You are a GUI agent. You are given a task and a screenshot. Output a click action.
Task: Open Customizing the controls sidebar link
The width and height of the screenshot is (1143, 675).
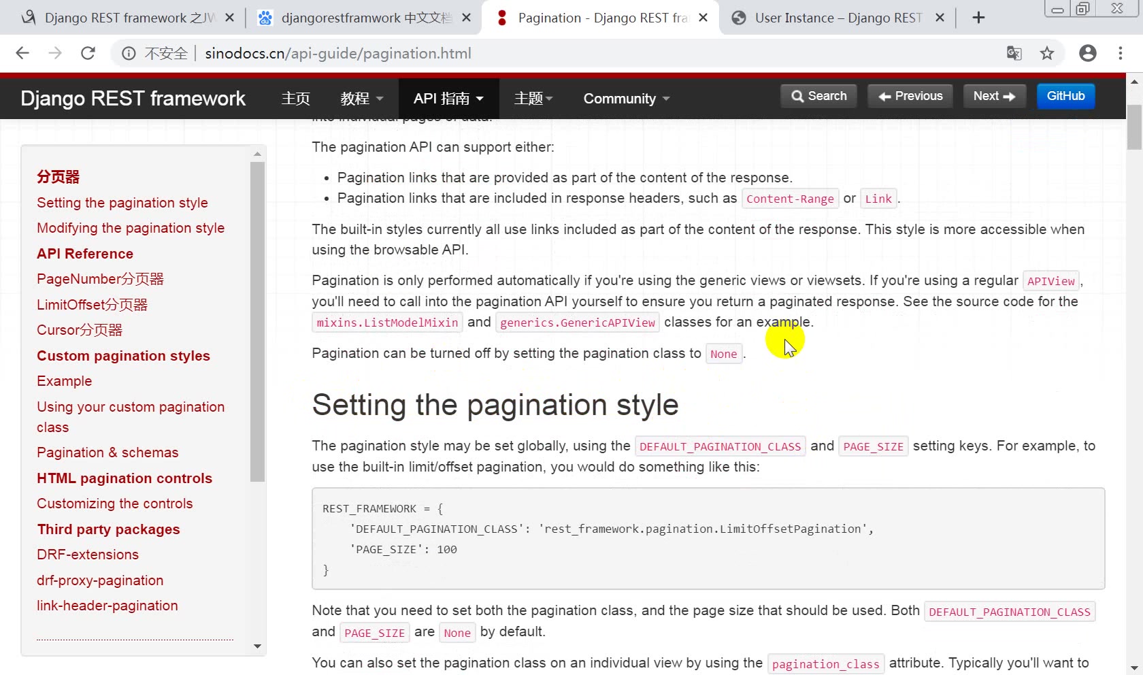coord(115,504)
